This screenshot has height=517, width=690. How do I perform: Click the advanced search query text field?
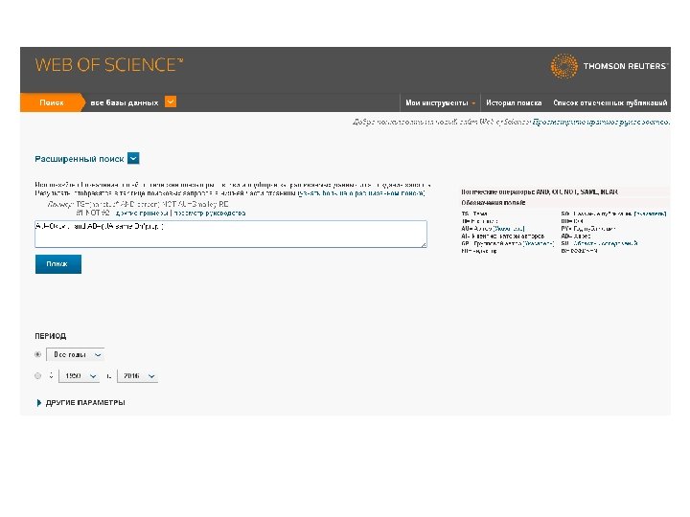point(231,234)
